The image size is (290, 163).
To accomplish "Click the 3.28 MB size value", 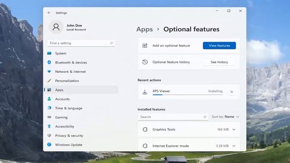I will click(x=222, y=146).
